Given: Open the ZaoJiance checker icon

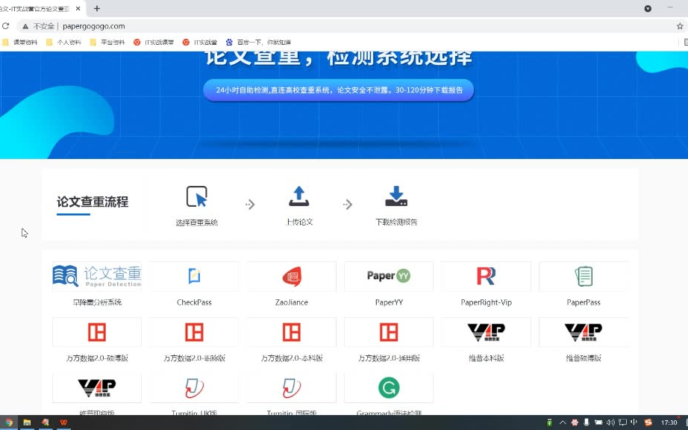Looking at the screenshot, I should point(291,275).
